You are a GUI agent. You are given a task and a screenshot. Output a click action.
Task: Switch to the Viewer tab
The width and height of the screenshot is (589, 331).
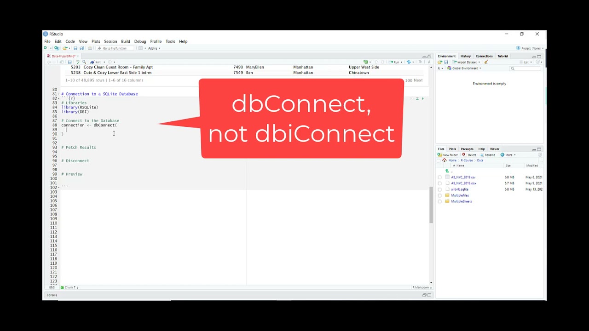(x=495, y=149)
